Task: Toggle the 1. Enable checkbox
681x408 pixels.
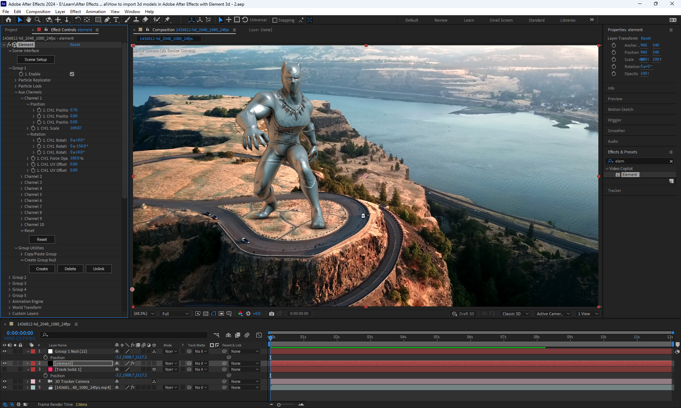Action: coord(72,74)
